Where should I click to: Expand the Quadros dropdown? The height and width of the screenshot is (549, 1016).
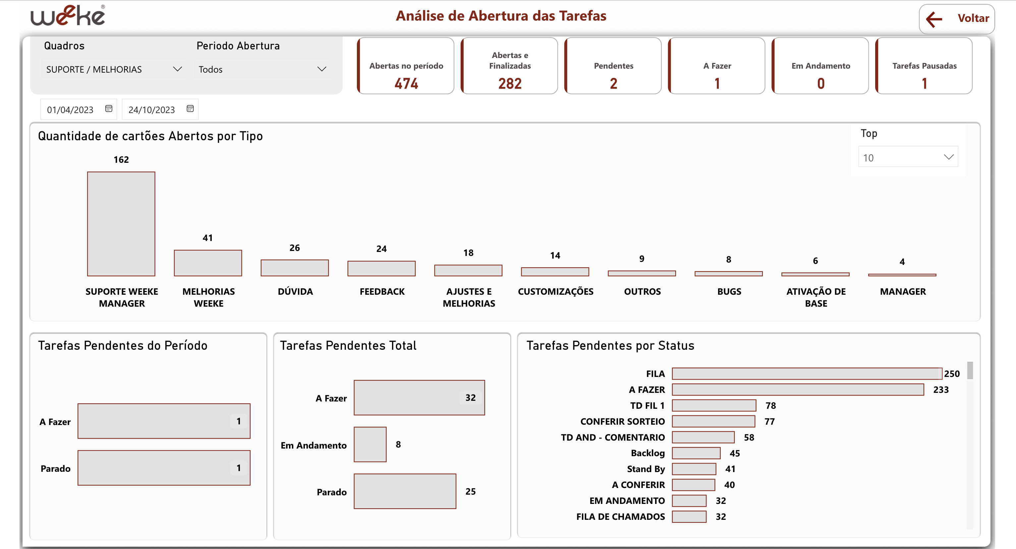(177, 69)
